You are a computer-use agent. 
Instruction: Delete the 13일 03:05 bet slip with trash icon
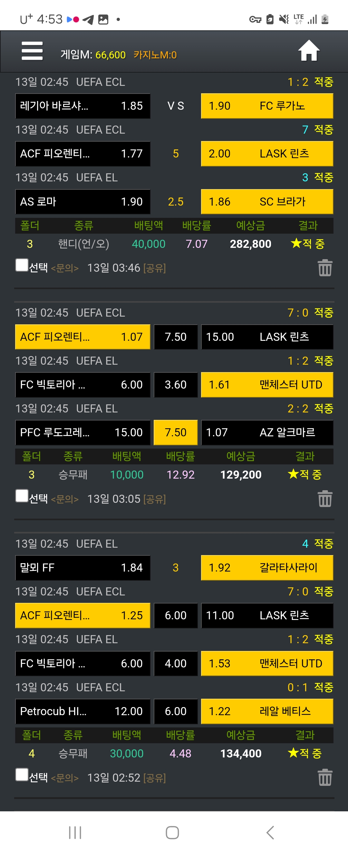tap(325, 498)
